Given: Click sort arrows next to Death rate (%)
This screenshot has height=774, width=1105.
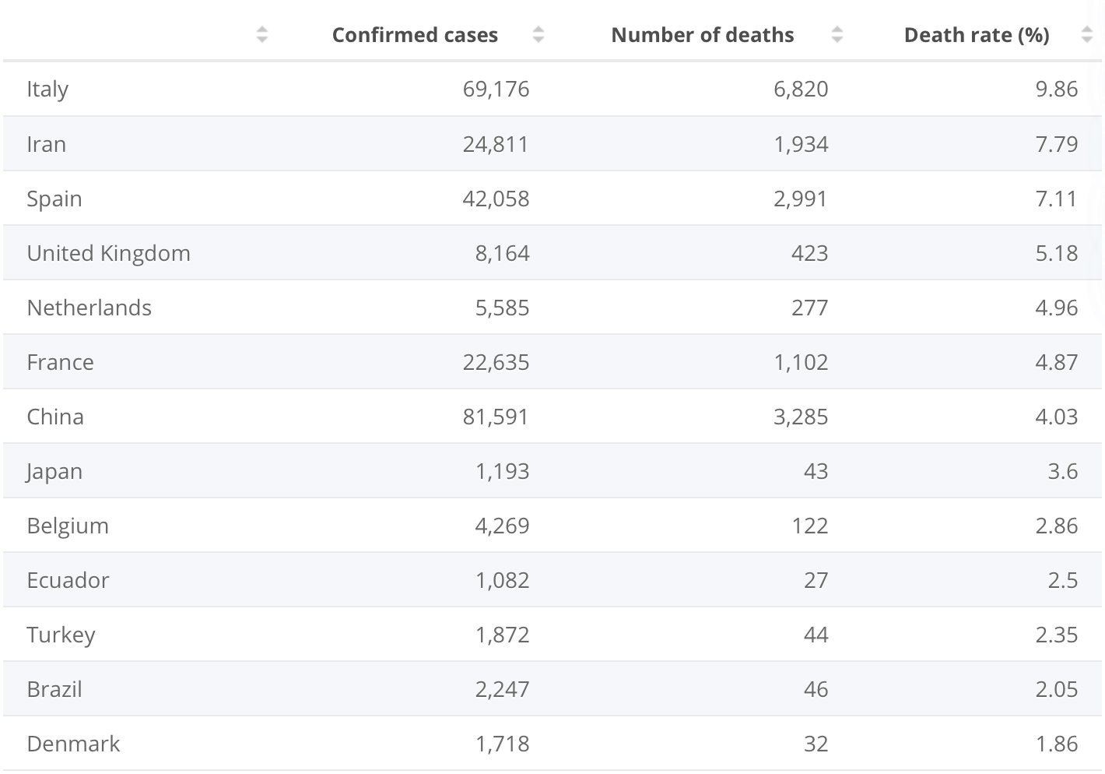Looking at the screenshot, I should [1087, 34].
